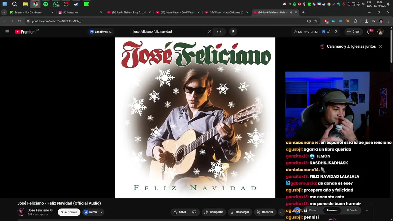
Task: Start voice search with the microphone
Action: pos(233,32)
